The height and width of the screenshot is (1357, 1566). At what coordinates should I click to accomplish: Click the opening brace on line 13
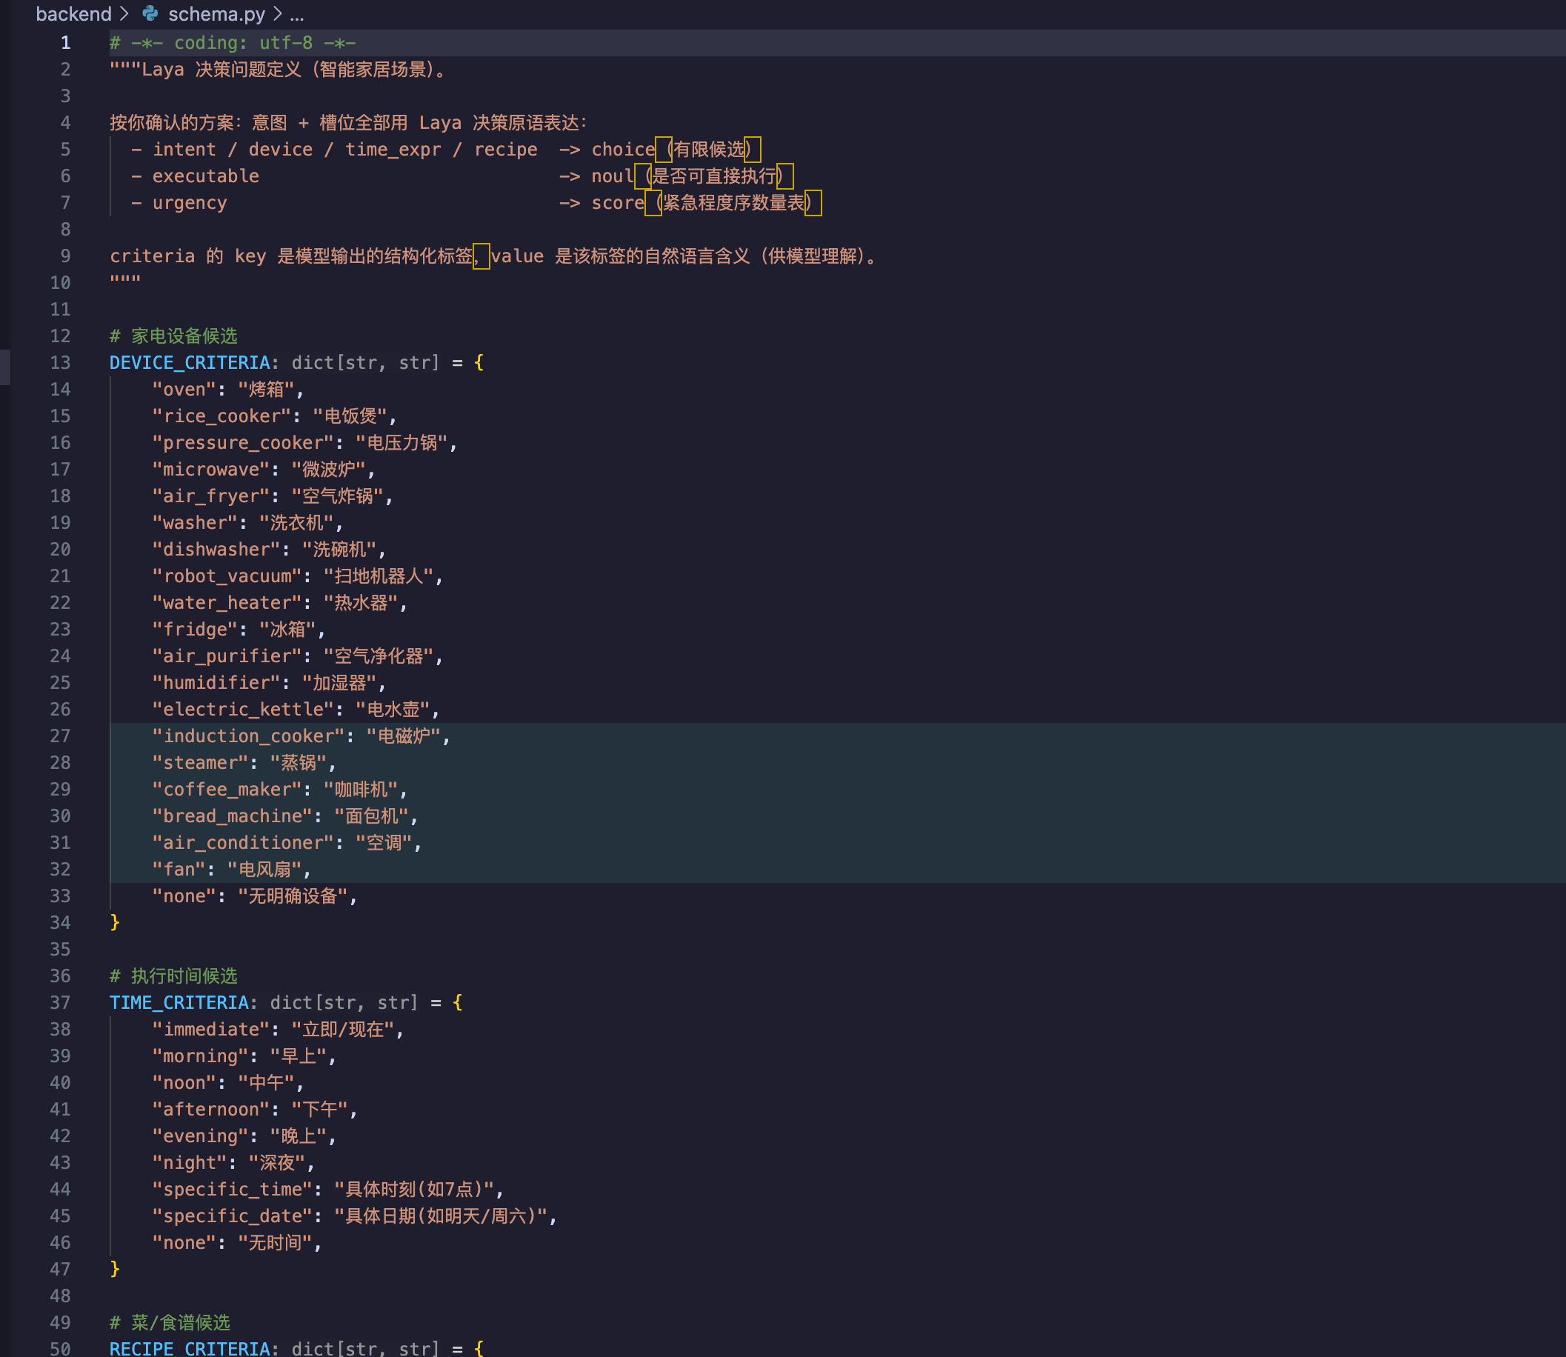pos(479,363)
